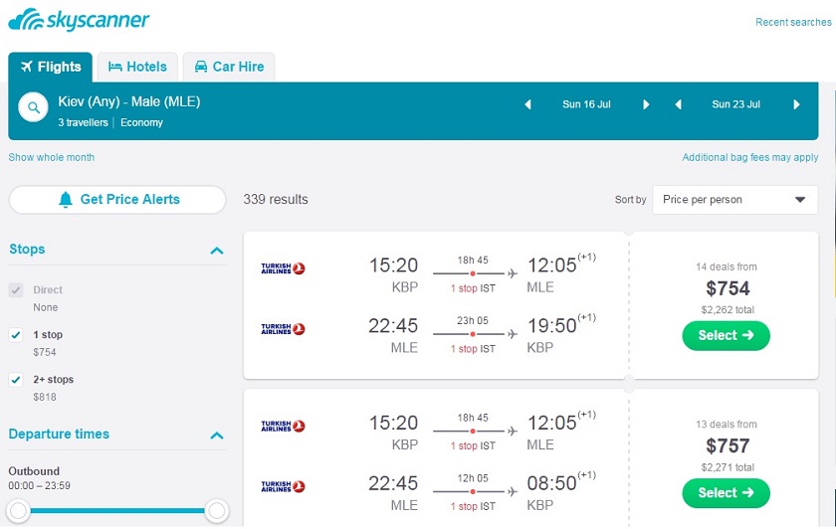Collapse the Stops filter section
Image resolution: width=836 pixels, height=529 pixels.
coord(217,251)
